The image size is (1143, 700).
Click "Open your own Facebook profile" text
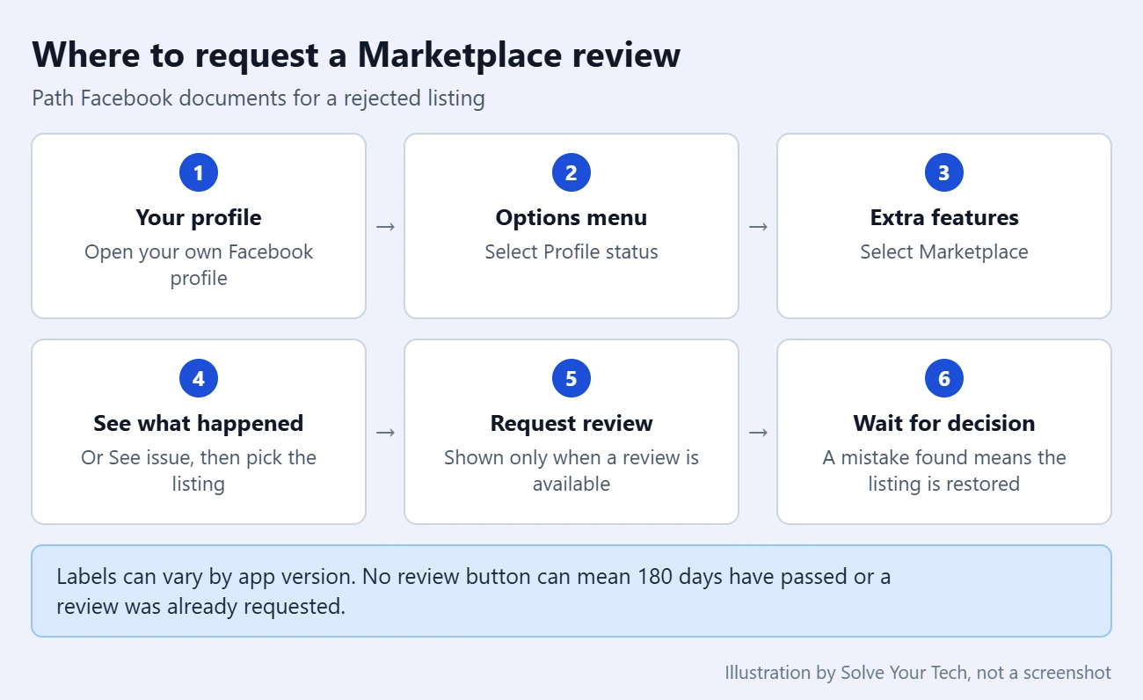(x=199, y=265)
